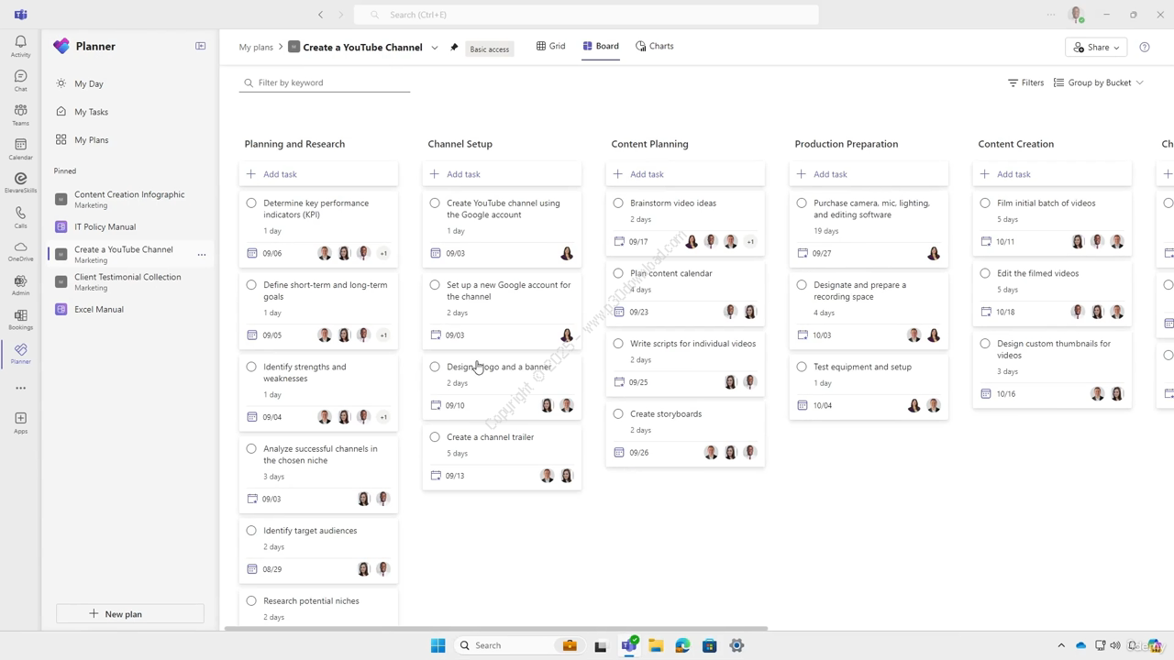Open File Explorer from the Windows taskbar
Screen dimensions: 1174x660
coord(656,645)
